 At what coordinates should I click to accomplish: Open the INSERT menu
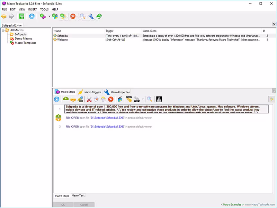tap(33, 9)
